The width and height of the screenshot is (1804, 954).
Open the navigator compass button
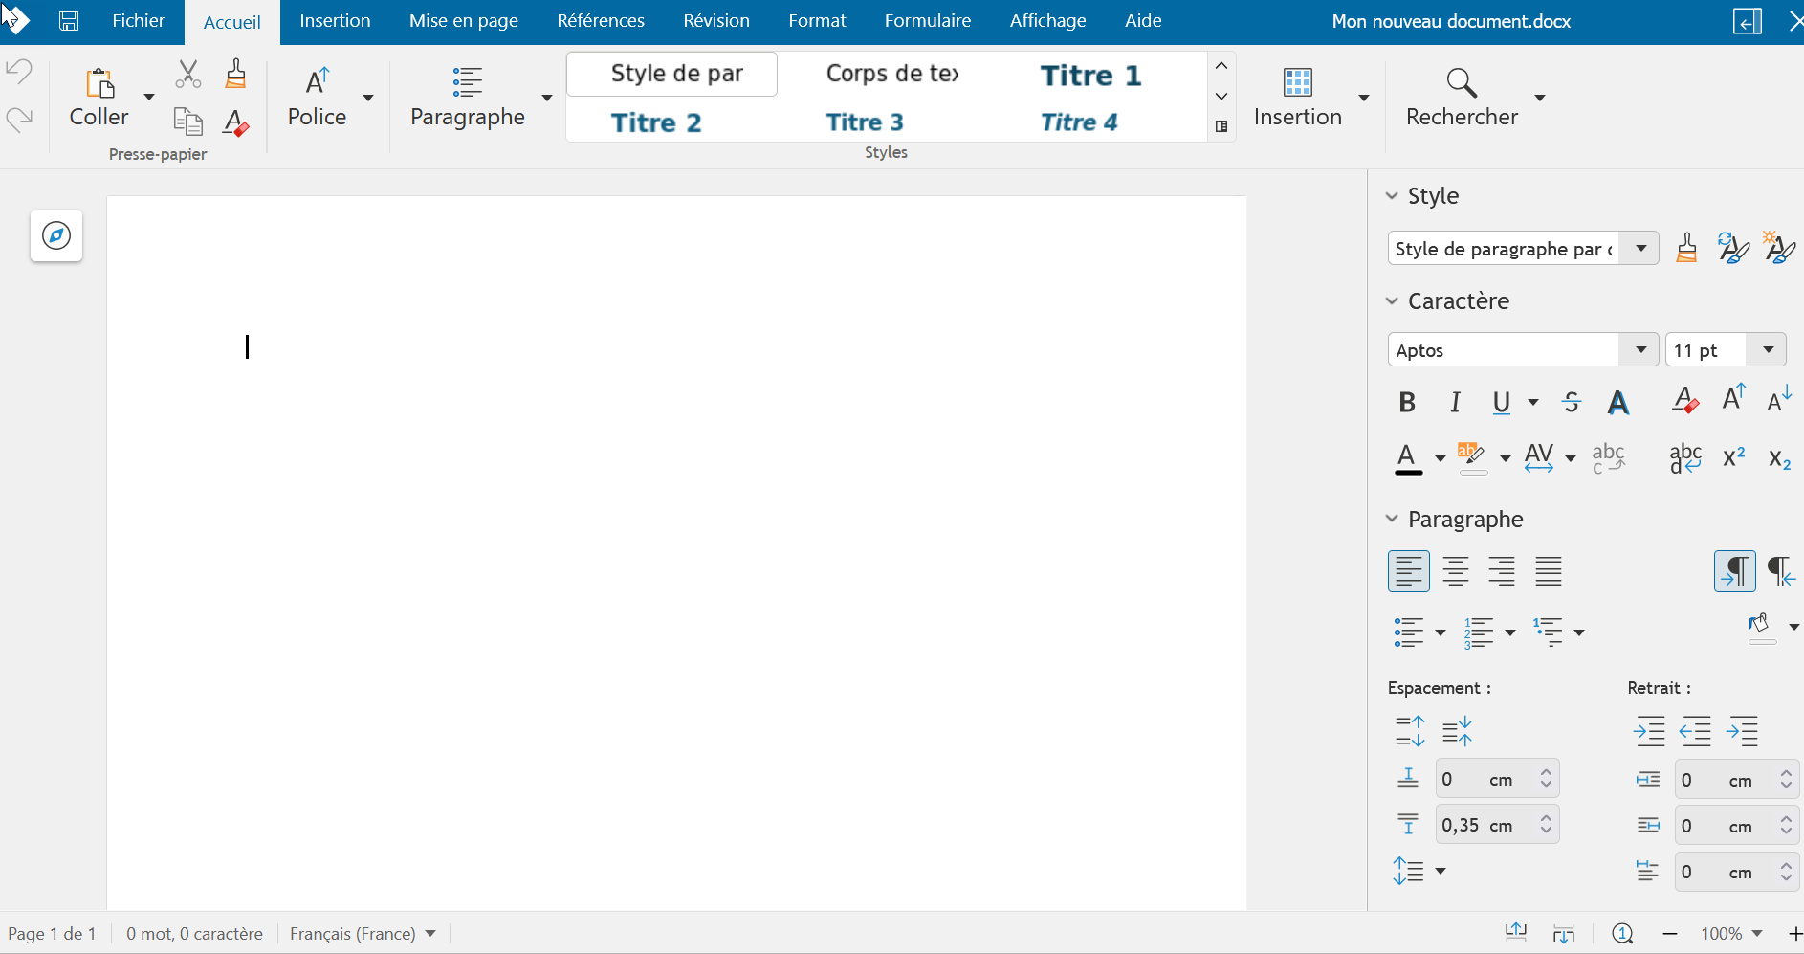[x=56, y=235]
